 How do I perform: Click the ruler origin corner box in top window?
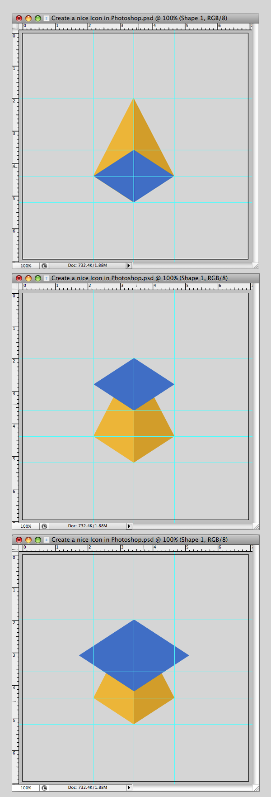coord(15,27)
